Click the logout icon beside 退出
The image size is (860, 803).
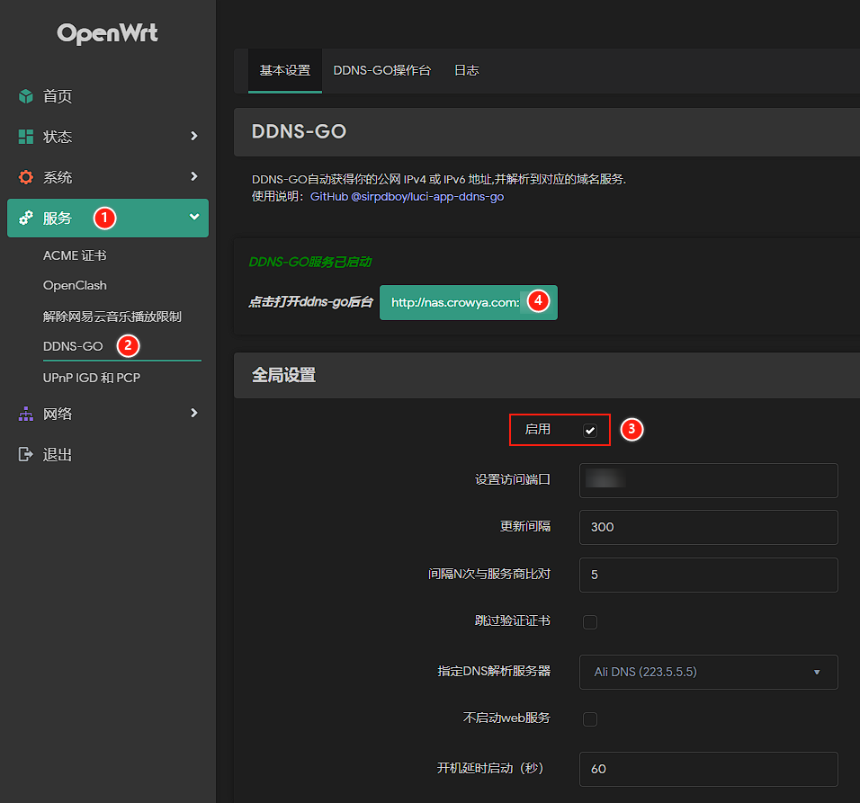pos(26,454)
